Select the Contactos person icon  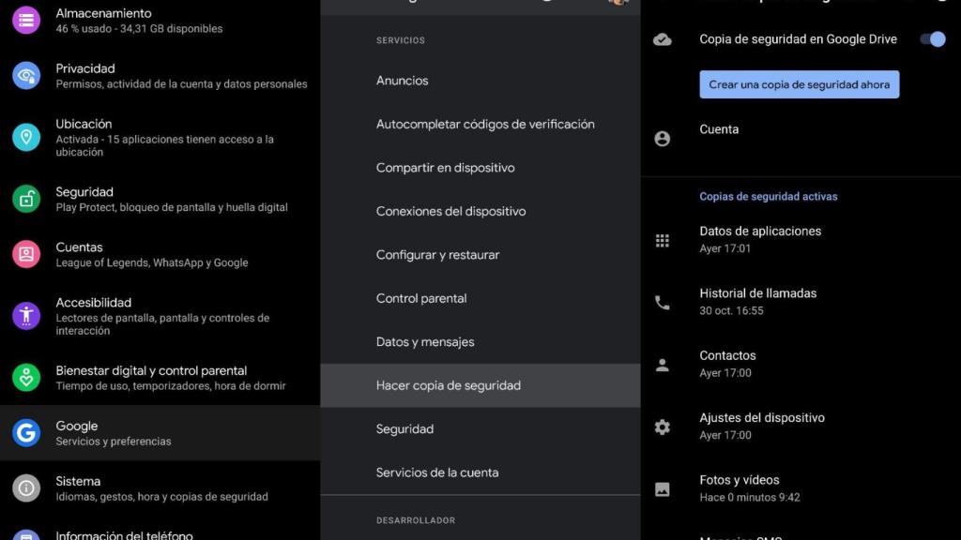coord(663,363)
